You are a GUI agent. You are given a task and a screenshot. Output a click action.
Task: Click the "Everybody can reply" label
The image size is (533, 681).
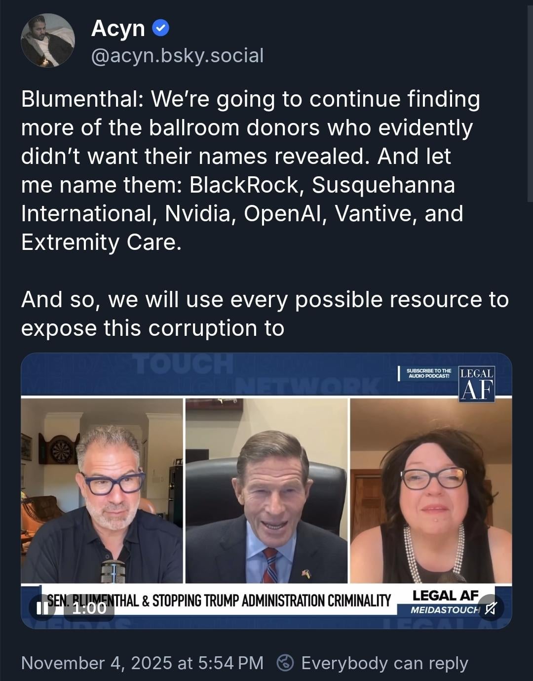click(384, 663)
